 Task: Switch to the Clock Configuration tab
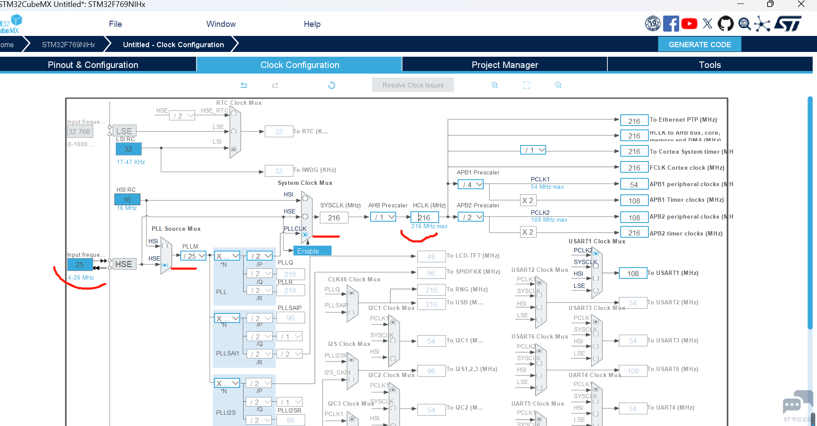pos(299,65)
